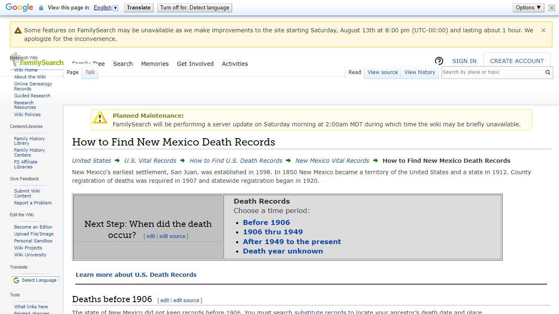Close the Google Translate bar
This screenshot has height=314, width=559.
[x=552, y=8]
